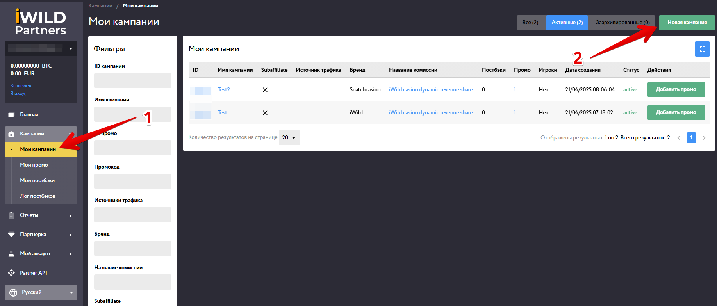717x306 pixels.
Task: Open the Test campaign link
Action: tap(222, 112)
